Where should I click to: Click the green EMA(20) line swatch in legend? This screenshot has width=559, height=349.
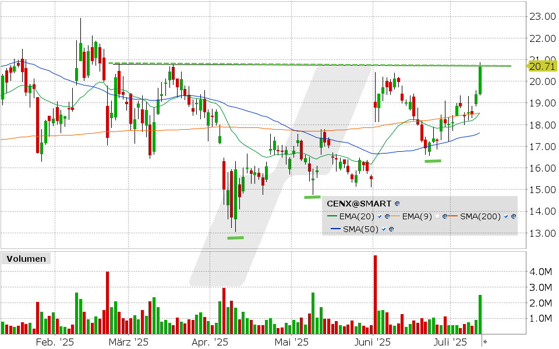[332, 216]
